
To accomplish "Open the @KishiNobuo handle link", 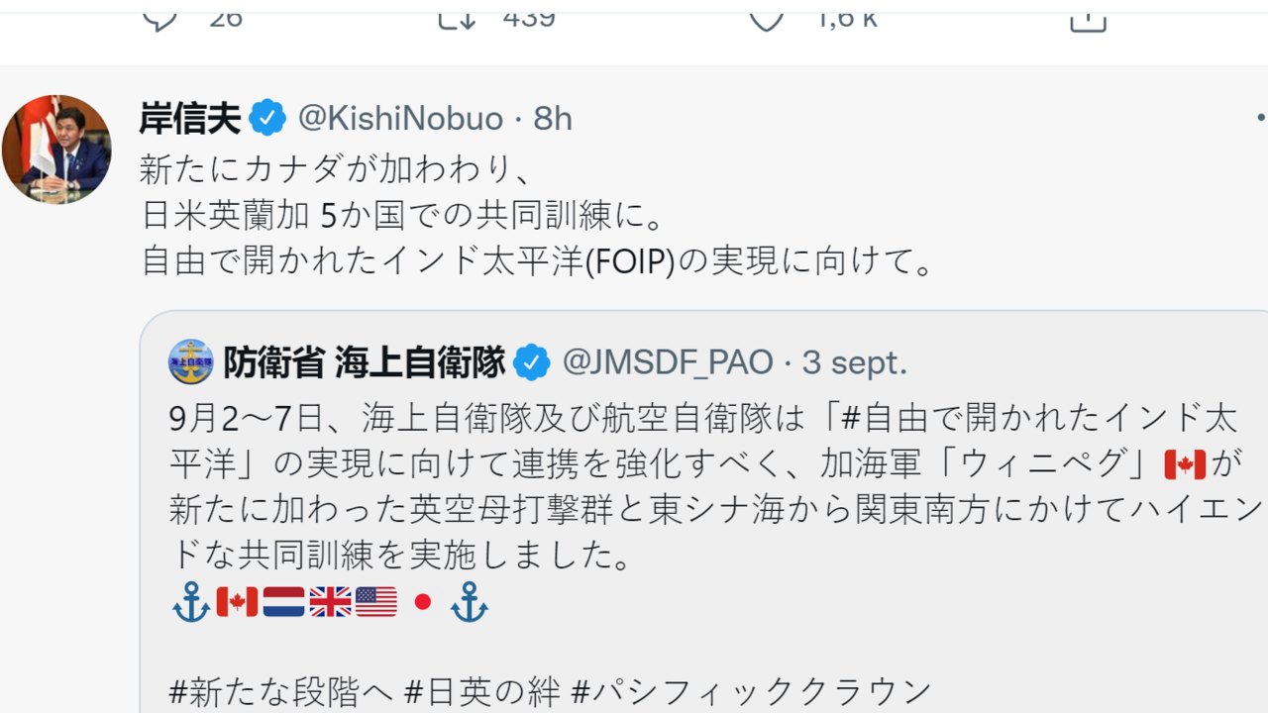I will pos(400,119).
